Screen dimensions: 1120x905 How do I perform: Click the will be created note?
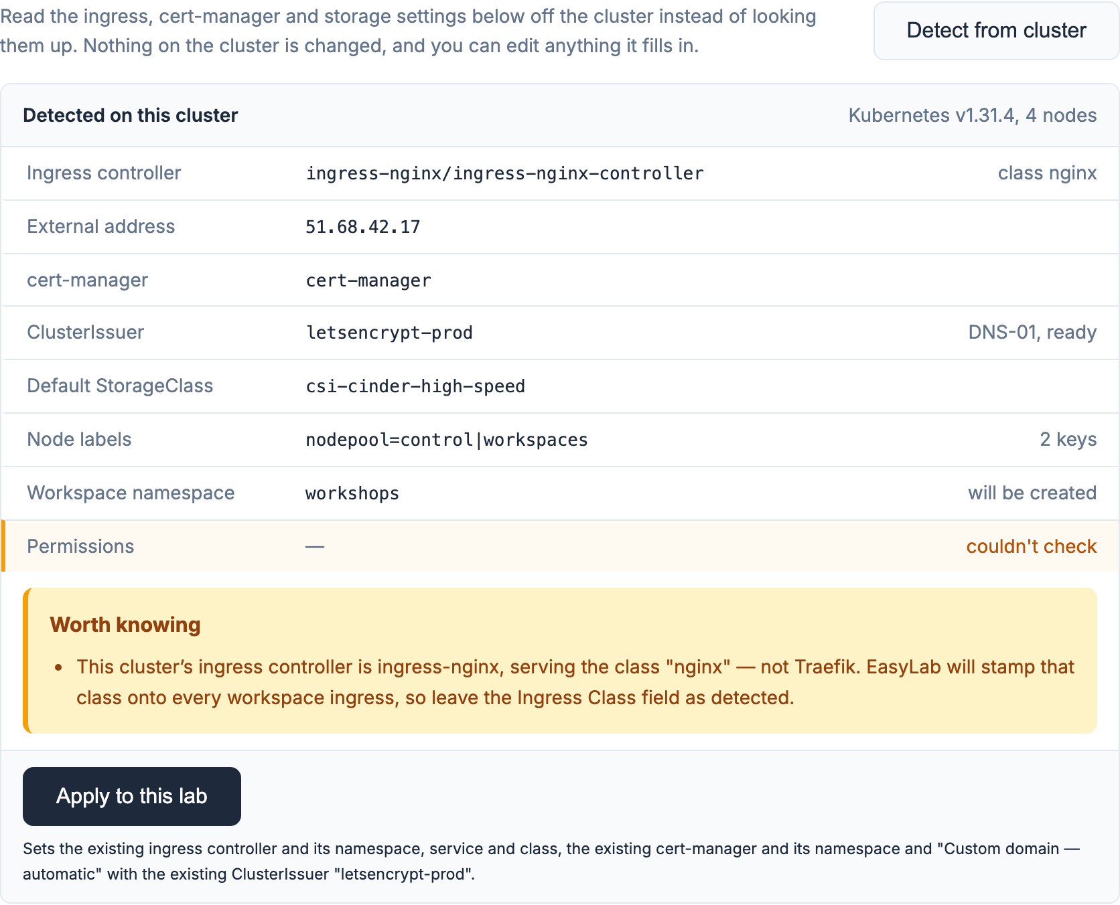(x=1032, y=493)
